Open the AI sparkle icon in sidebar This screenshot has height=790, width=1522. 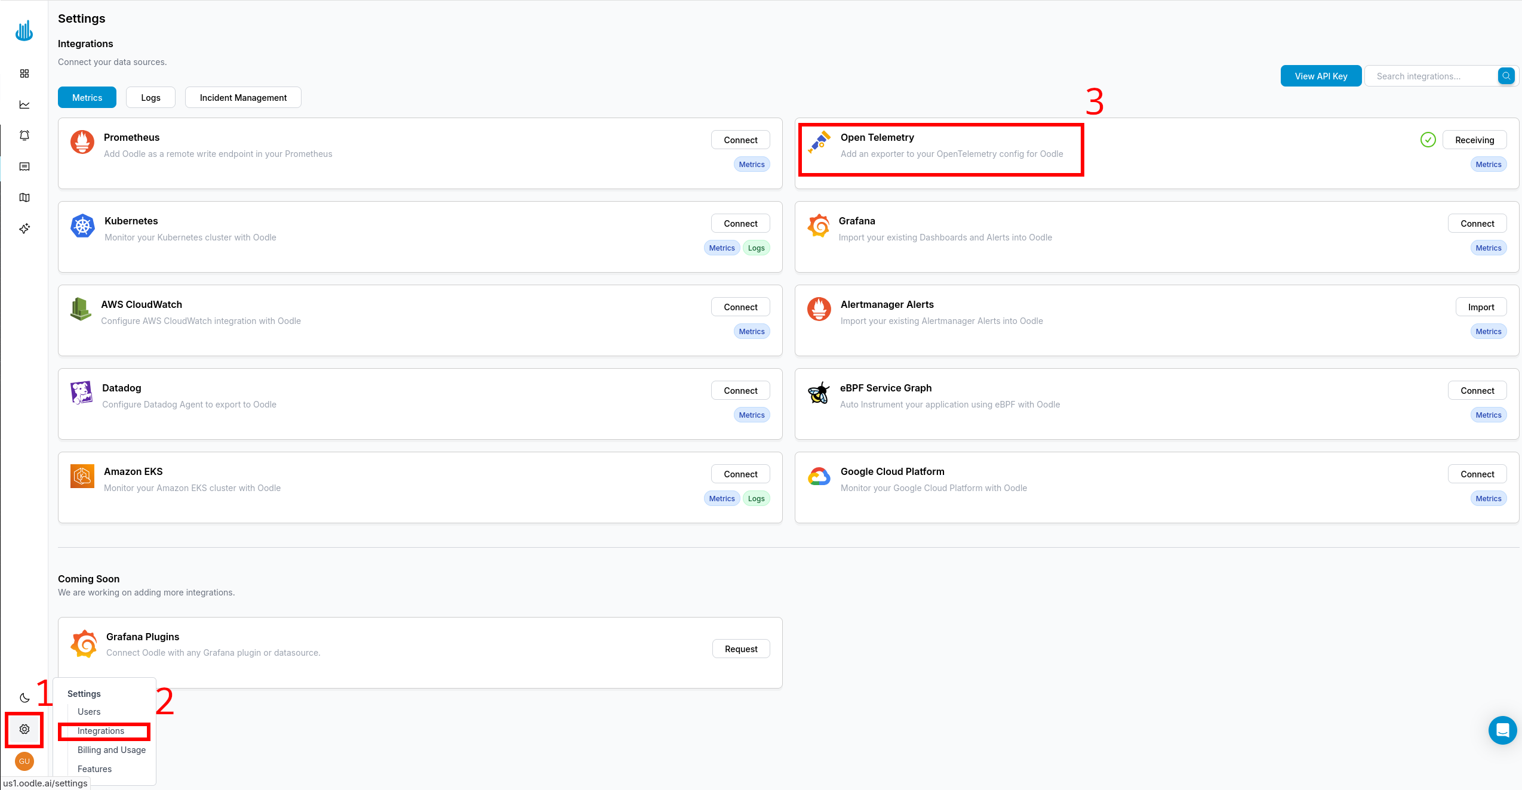click(x=24, y=229)
